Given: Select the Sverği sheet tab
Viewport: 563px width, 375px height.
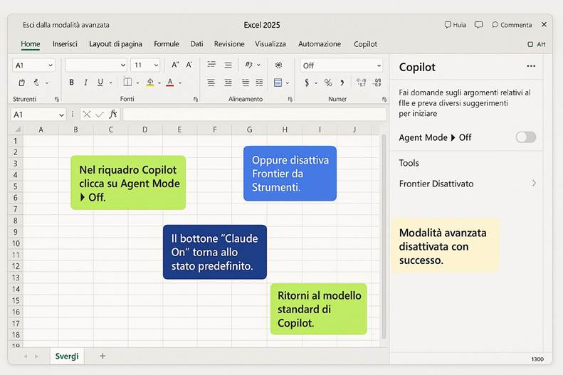Looking at the screenshot, I should 67,356.
